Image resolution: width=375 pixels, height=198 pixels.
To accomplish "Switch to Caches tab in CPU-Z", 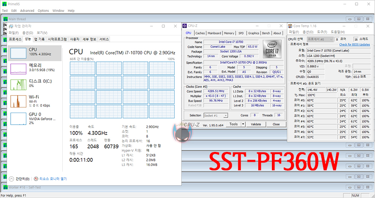I will tap(200, 33).
